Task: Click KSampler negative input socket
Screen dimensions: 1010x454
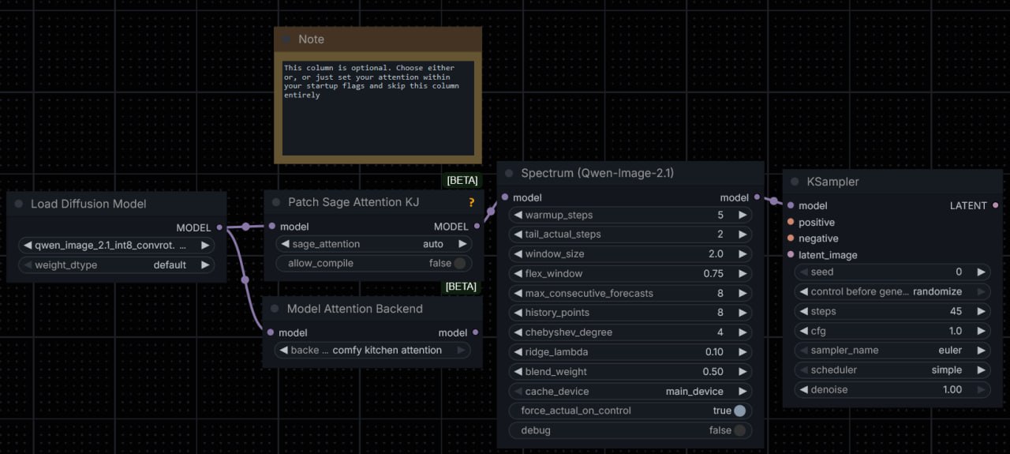Action: 790,238
